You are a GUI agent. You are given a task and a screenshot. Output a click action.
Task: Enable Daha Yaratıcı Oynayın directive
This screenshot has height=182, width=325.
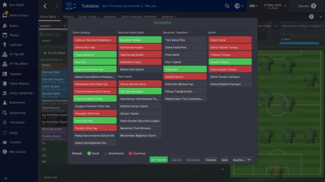tap(230, 77)
